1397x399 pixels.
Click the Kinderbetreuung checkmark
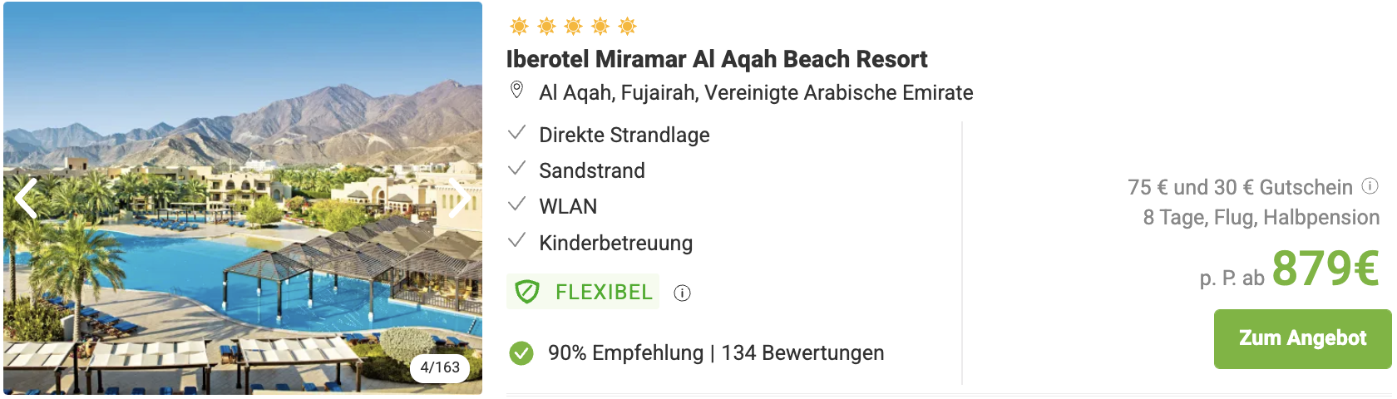click(x=516, y=240)
